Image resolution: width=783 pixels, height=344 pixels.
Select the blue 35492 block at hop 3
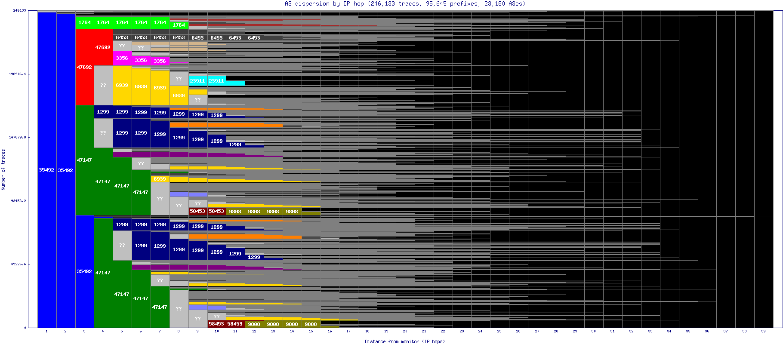tap(84, 271)
